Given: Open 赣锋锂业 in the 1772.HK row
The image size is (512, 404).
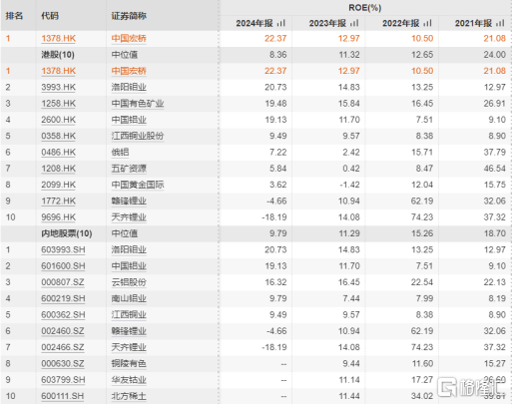Looking at the screenshot, I should 129,202.
